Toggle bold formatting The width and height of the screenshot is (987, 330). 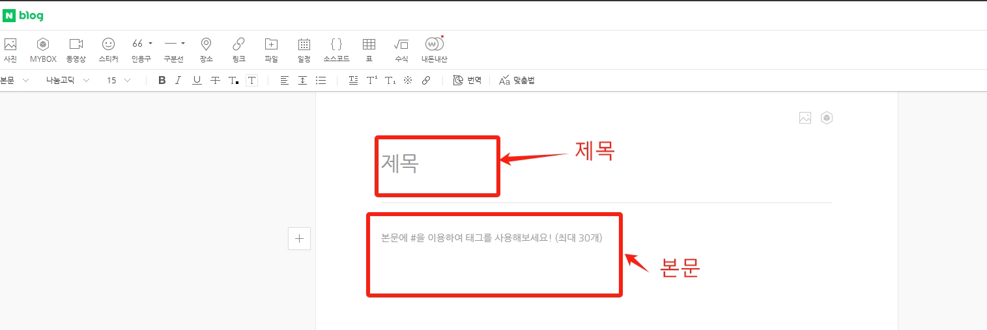162,81
